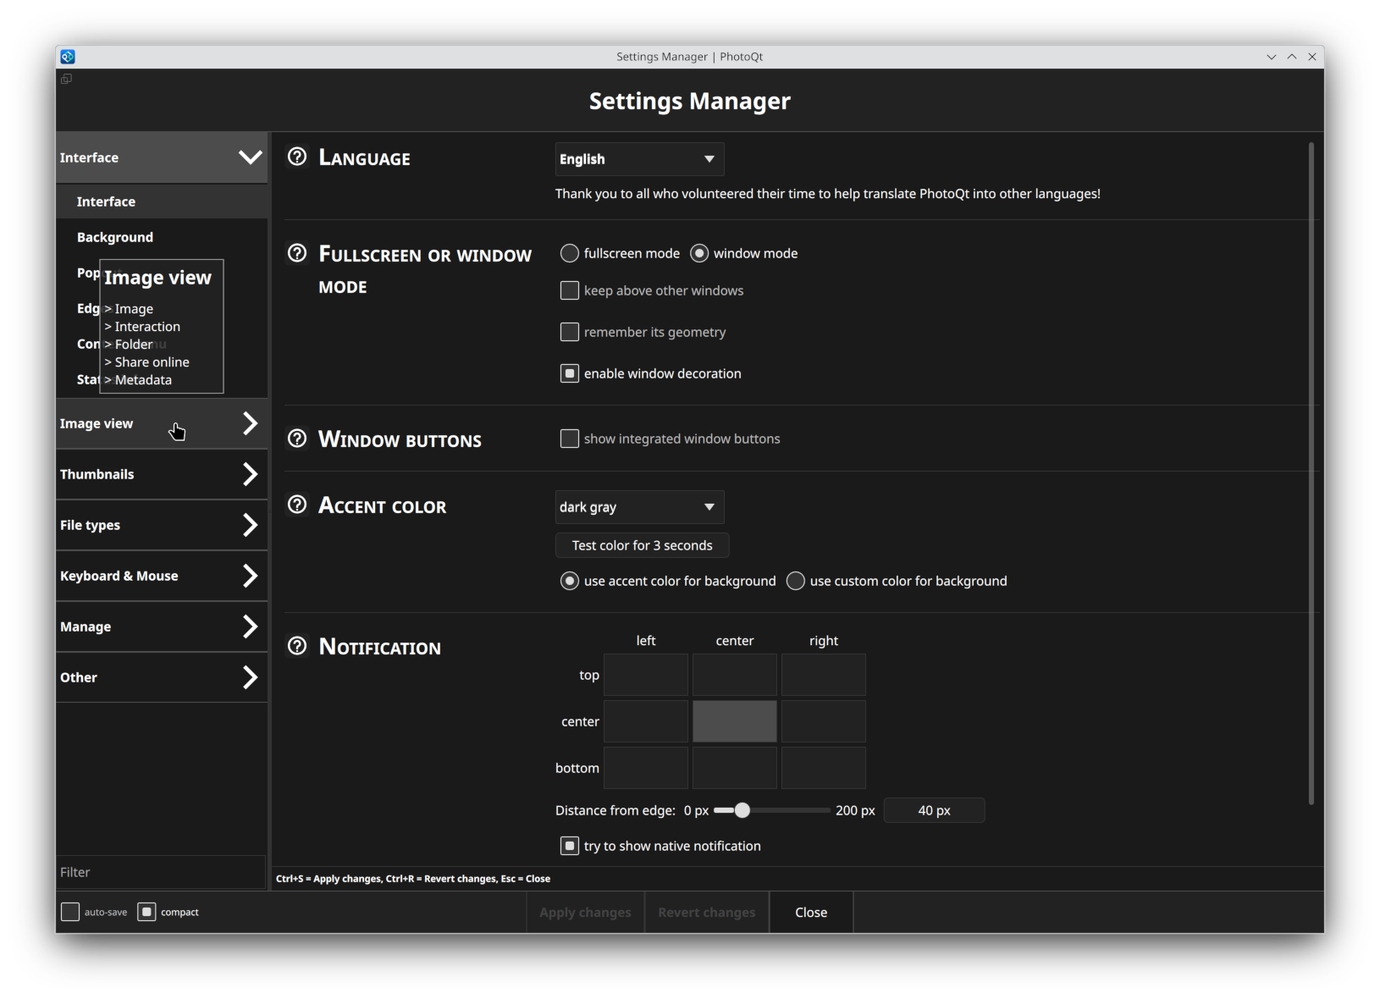Click the Thumbnails category chevron arrow
Screen dimensions: 1380x999
coord(250,474)
